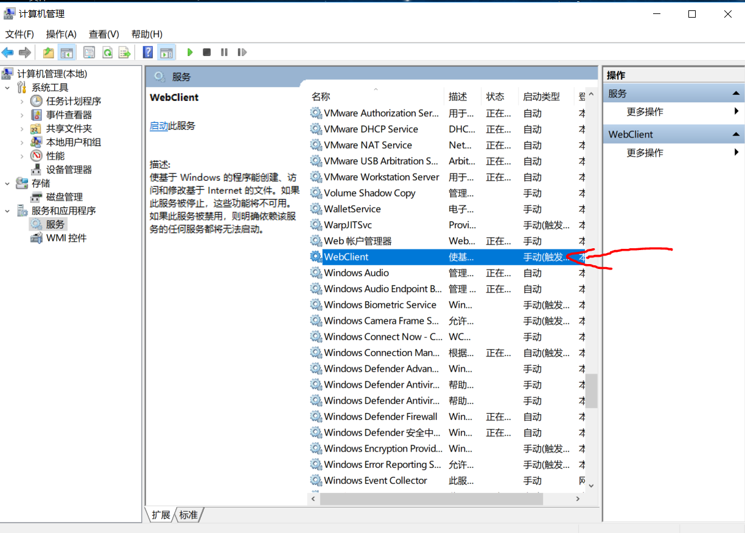Click the services list vertical scrollbar thumb
Image resolution: width=745 pixels, height=533 pixels.
pos(592,391)
